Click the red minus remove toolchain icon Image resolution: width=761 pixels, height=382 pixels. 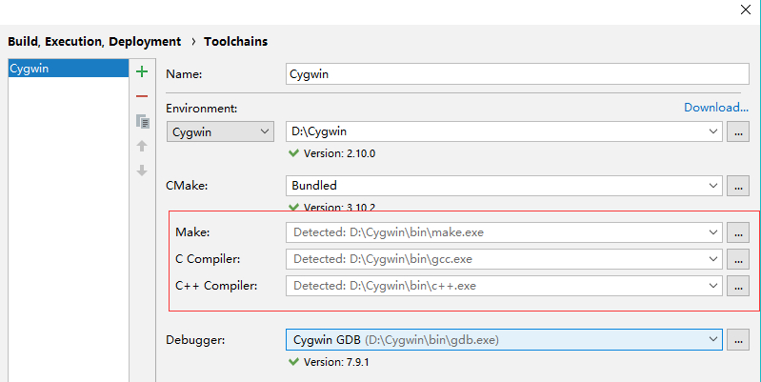pos(142,96)
